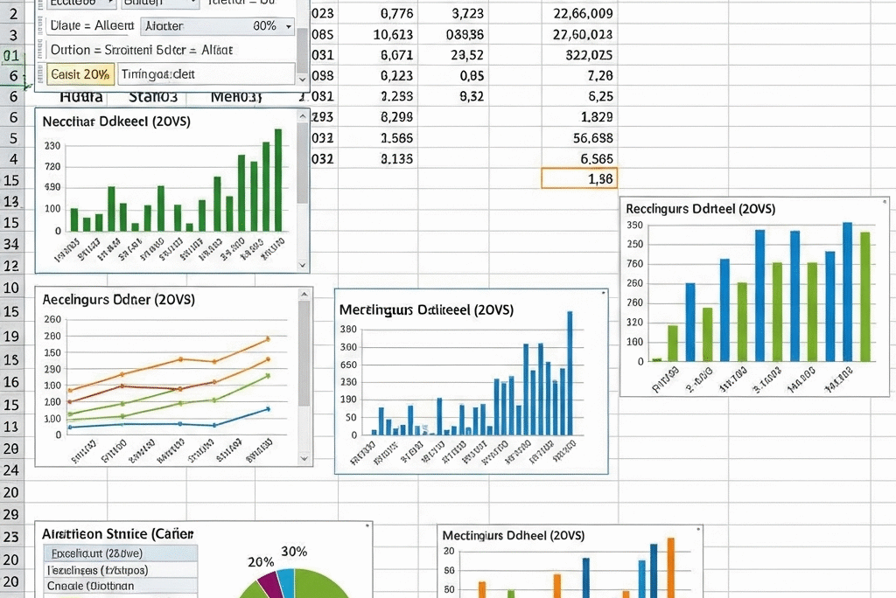Image resolution: width=896 pixels, height=598 pixels.
Task: Select row header 34
Action: click(x=12, y=245)
